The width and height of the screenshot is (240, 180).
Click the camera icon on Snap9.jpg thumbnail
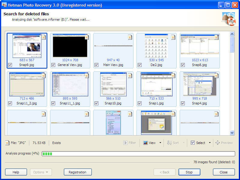pos(43,37)
